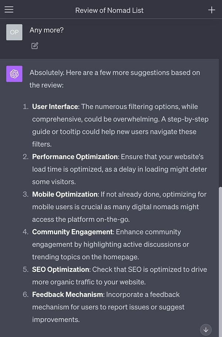Select the "User Interface" bold heading
The height and width of the screenshot is (337, 222).
pyautogui.click(x=55, y=107)
